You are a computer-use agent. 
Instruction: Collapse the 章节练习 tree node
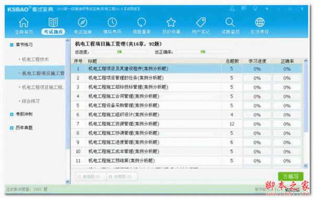click(x=12, y=45)
